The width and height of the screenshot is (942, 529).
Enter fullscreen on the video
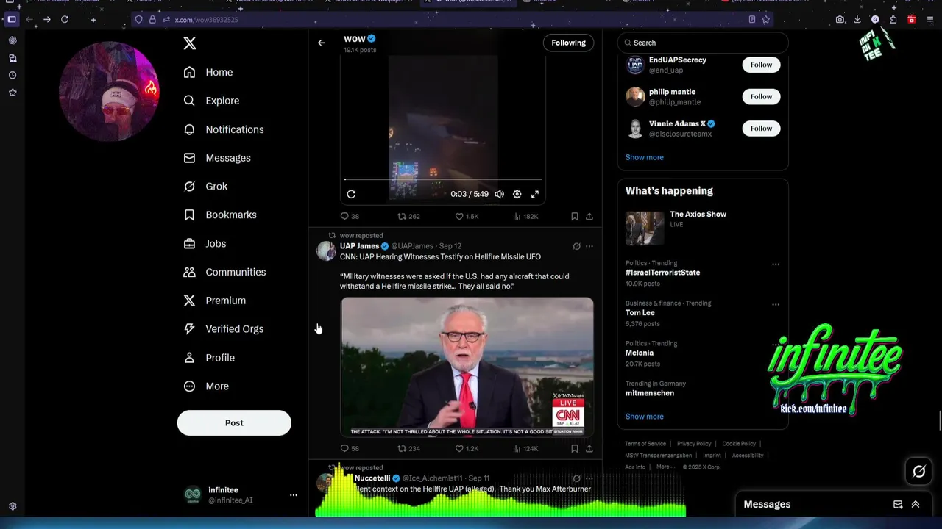pos(535,194)
